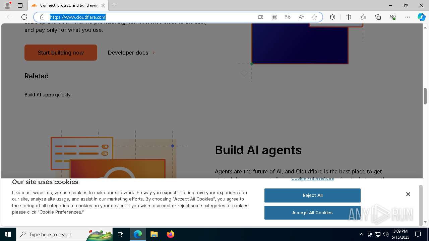Select Microsoft Edge in the taskbar
This screenshot has height=241, width=429.
138,234
